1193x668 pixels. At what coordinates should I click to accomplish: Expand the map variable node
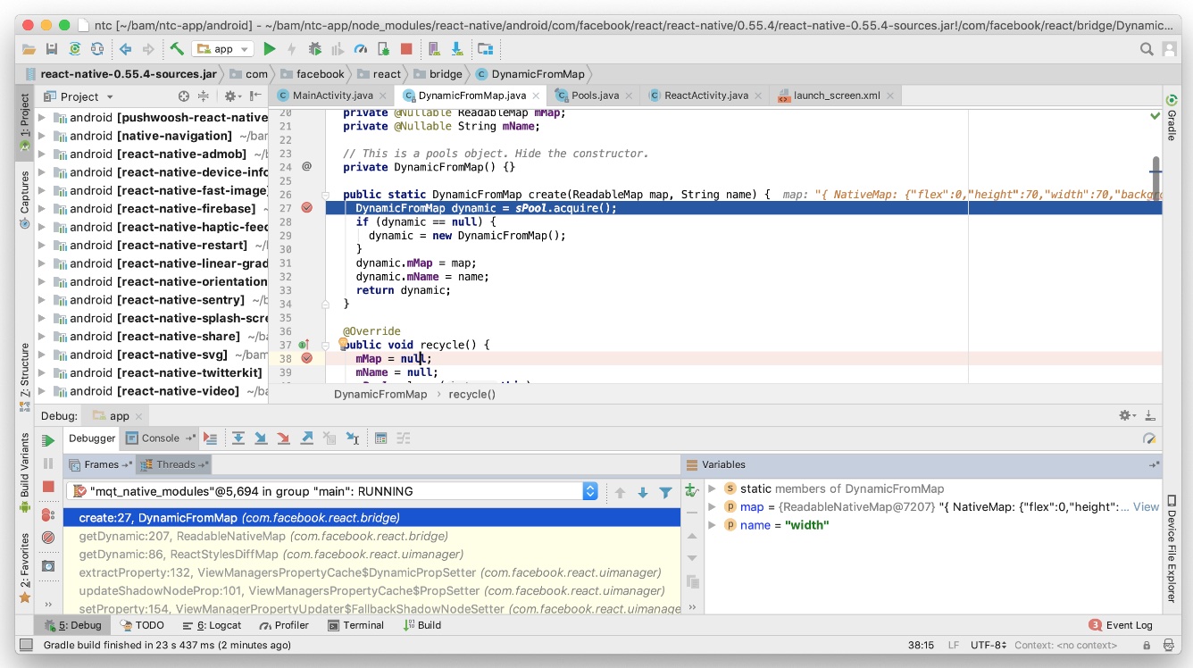click(x=712, y=507)
